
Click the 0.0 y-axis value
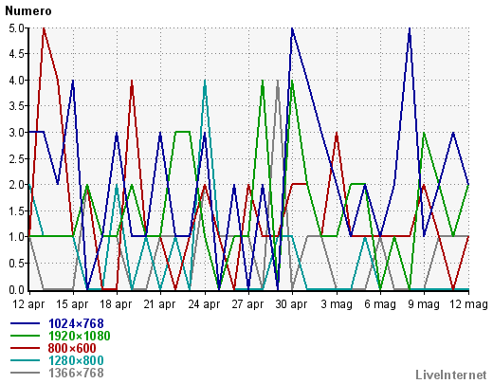click(x=16, y=289)
